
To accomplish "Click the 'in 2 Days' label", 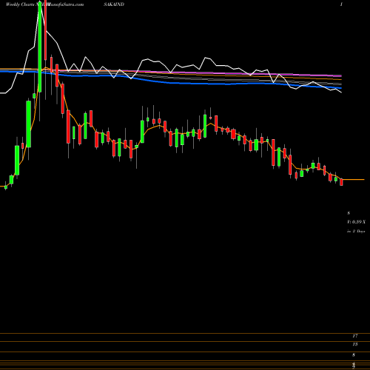I will click(356, 232).
